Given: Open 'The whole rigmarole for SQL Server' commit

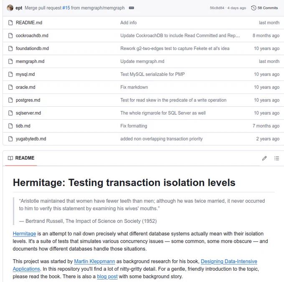Looking at the screenshot, I should [x=163, y=113].
